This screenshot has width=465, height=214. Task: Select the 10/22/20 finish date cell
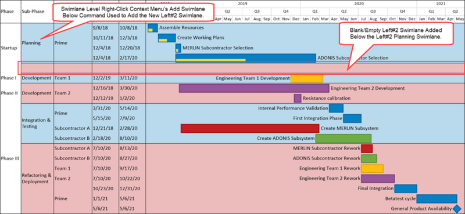[130, 179]
